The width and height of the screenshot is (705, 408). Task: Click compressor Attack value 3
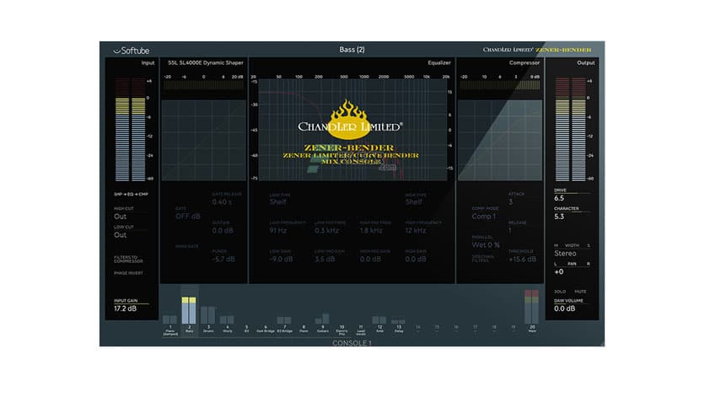[510, 202]
